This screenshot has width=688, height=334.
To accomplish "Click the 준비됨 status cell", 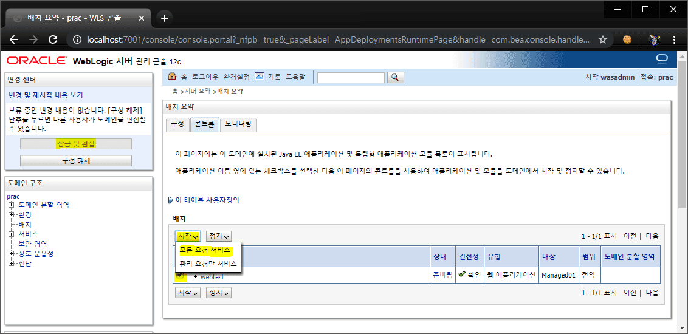I will click(x=442, y=275).
